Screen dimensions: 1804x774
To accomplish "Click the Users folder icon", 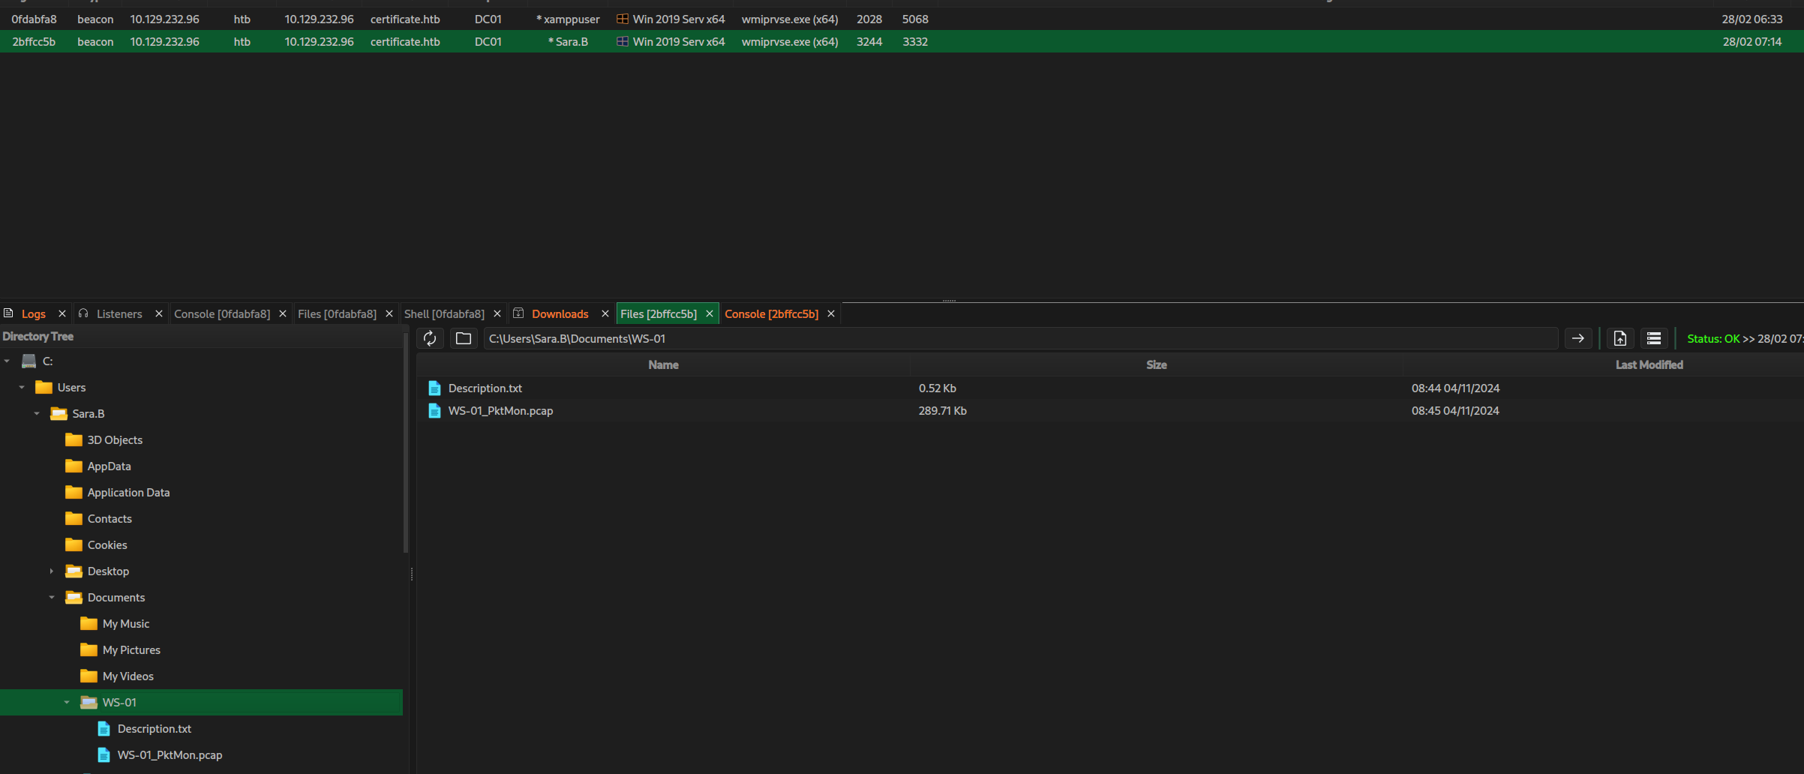I will pyautogui.click(x=44, y=387).
